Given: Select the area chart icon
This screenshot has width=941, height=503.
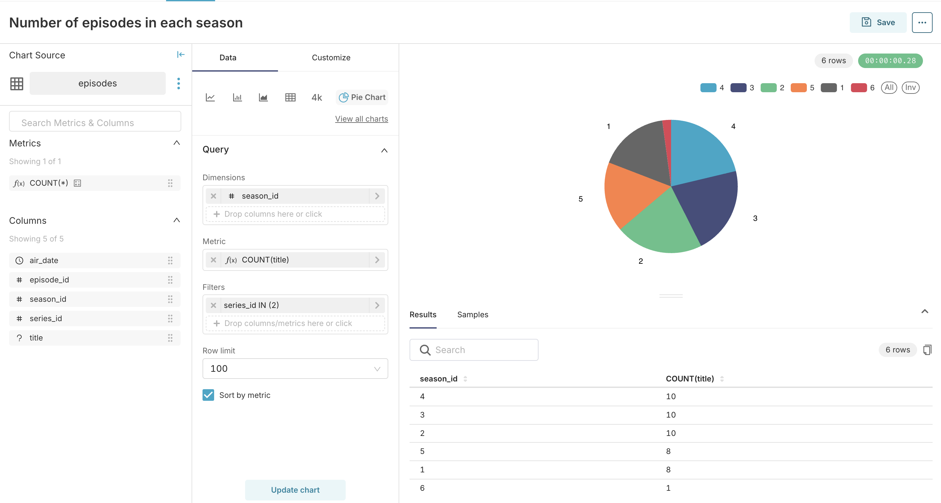Looking at the screenshot, I should (263, 97).
